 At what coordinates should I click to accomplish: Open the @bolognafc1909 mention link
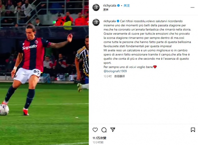coord(115,71)
